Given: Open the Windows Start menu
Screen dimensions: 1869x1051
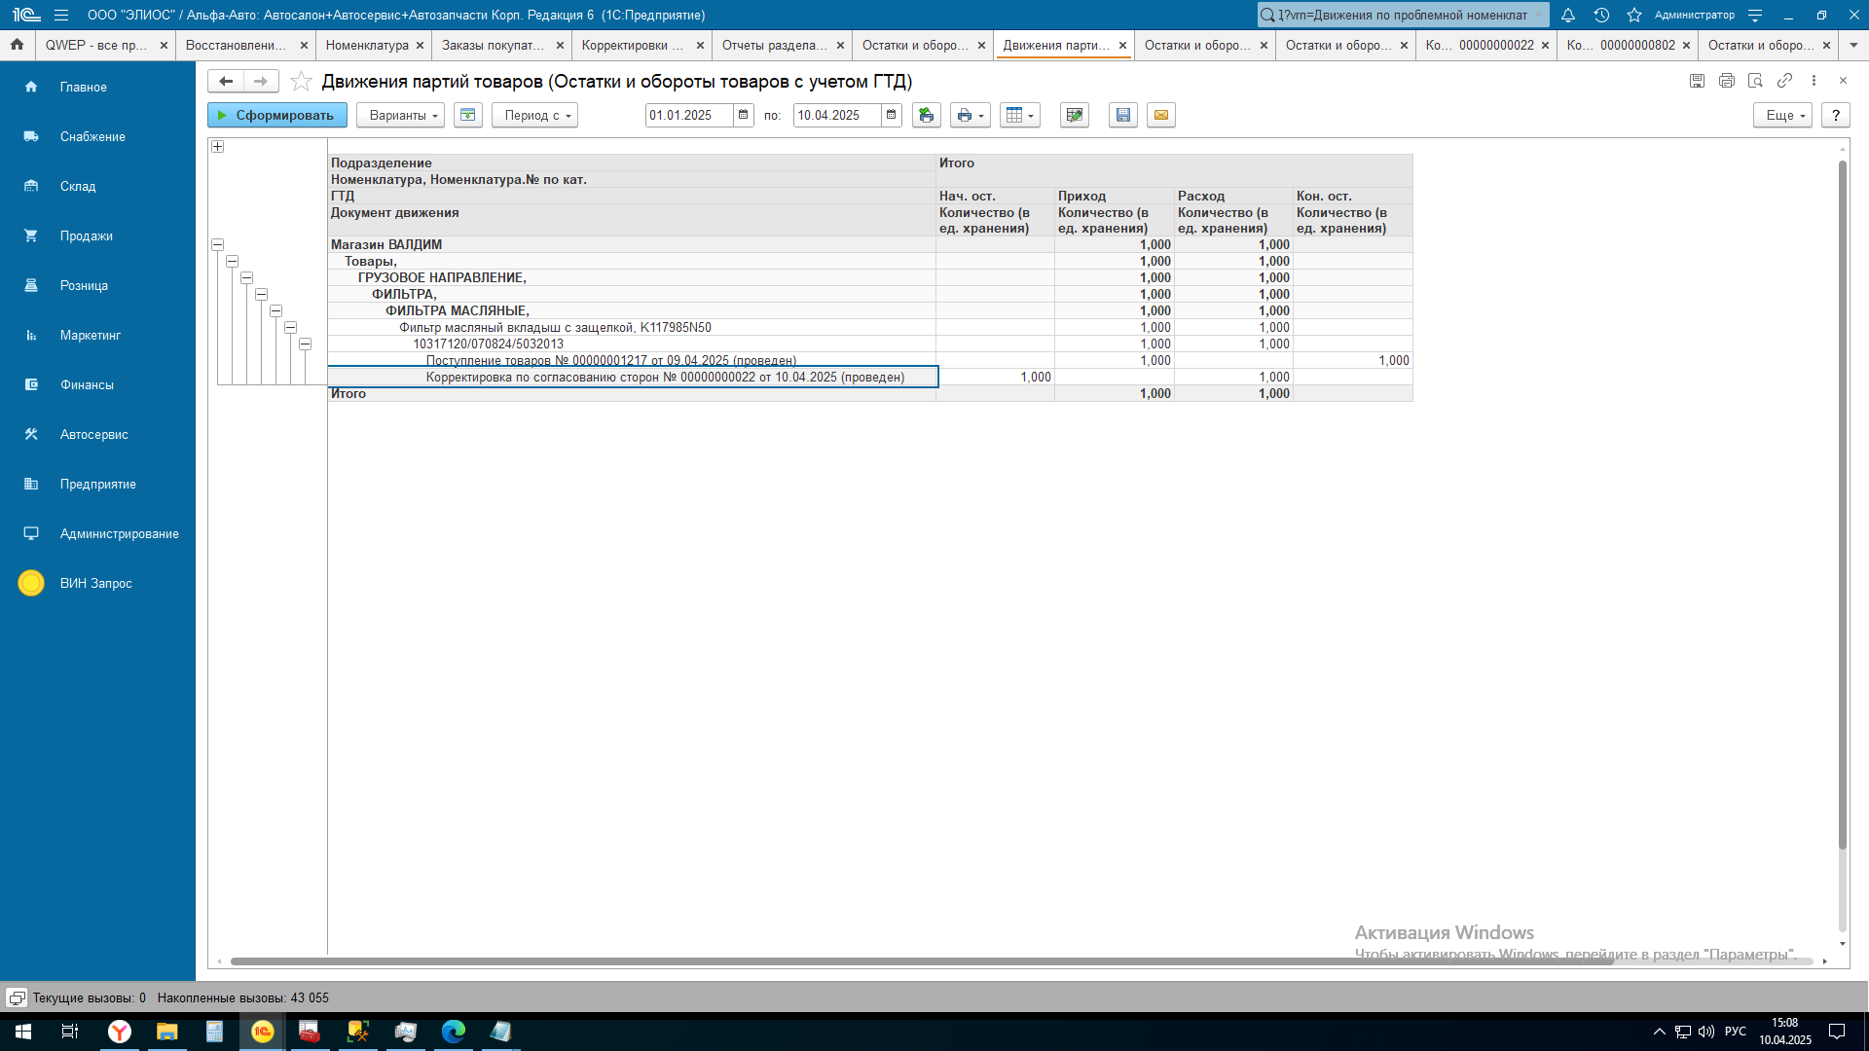Looking at the screenshot, I should pyautogui.click(x=23, y=1032).
